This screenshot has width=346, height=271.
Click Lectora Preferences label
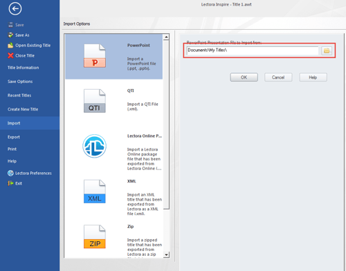pyautogui.click(x=33, y=173)
